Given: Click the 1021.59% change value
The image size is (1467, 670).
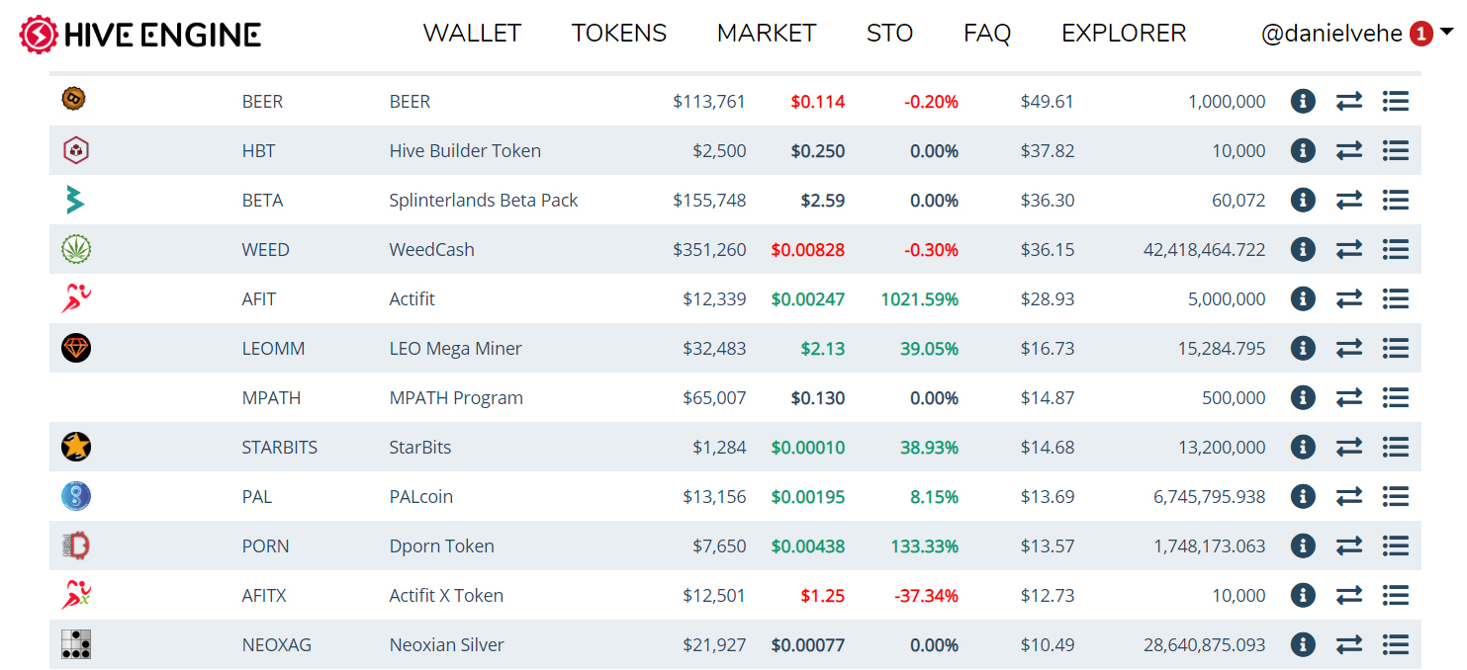Looking at the screenshot, I should point(919,298).
